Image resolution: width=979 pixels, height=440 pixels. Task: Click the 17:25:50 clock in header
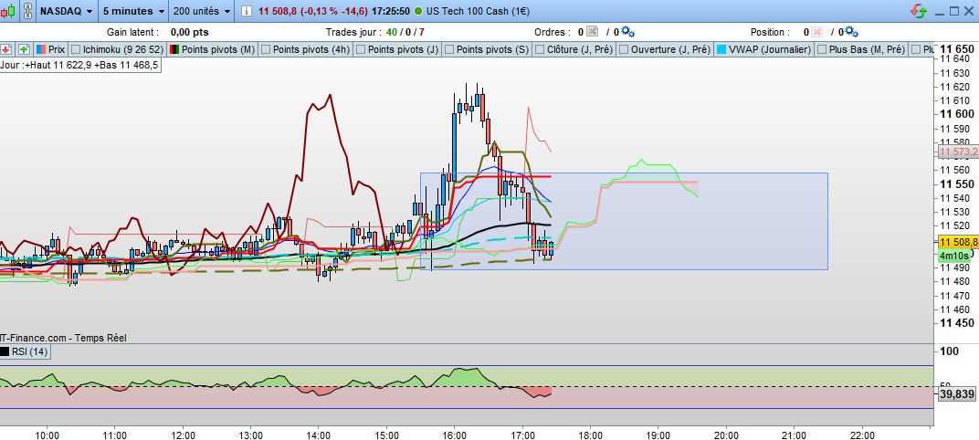click(x=390, y=11)
